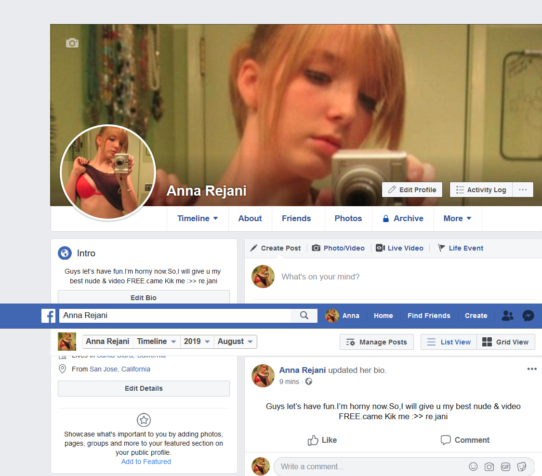The image size is (542, 476).
Task: Open the More dropdown tab
Action: click(x=457, y=218)
